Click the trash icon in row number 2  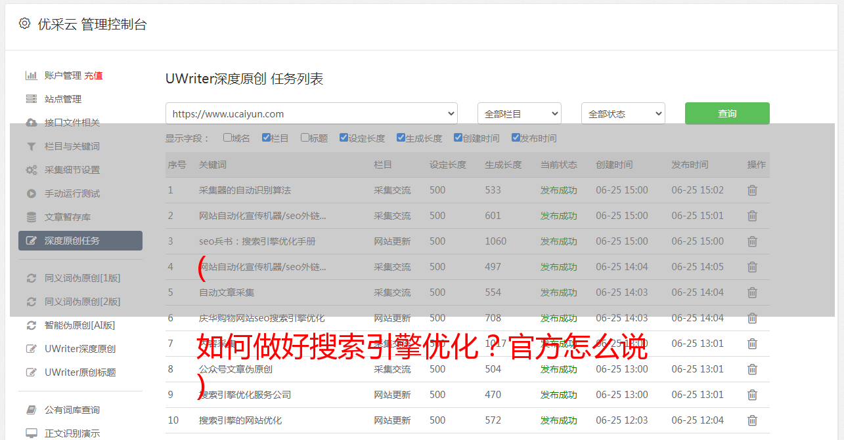click(752, 216)
